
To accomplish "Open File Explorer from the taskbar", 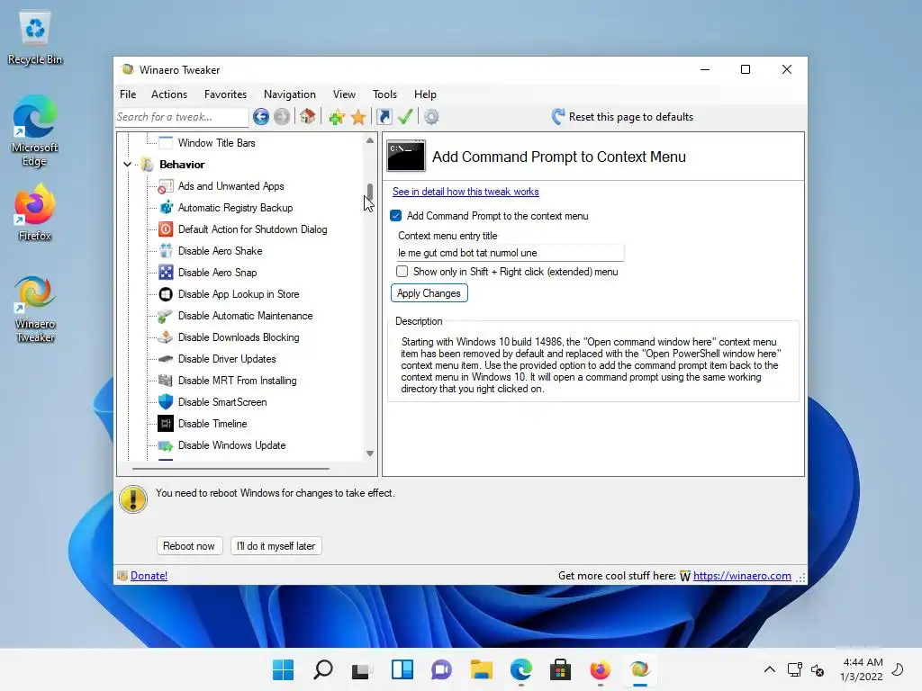I will pyautogui.click(x=482, y=669).
